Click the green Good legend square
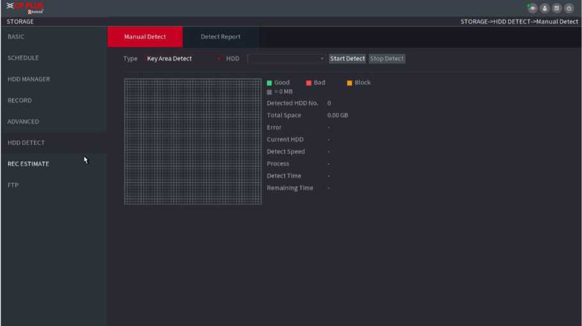Viewport: 582px width, 326px height. point(270,82)
